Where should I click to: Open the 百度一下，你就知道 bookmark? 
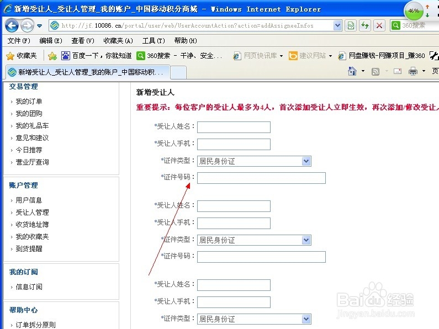coord(97,56)
